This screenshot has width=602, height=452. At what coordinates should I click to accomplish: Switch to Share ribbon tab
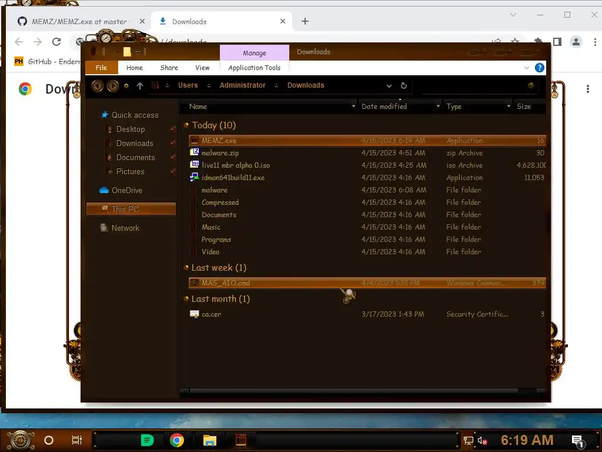coord(169,68)
